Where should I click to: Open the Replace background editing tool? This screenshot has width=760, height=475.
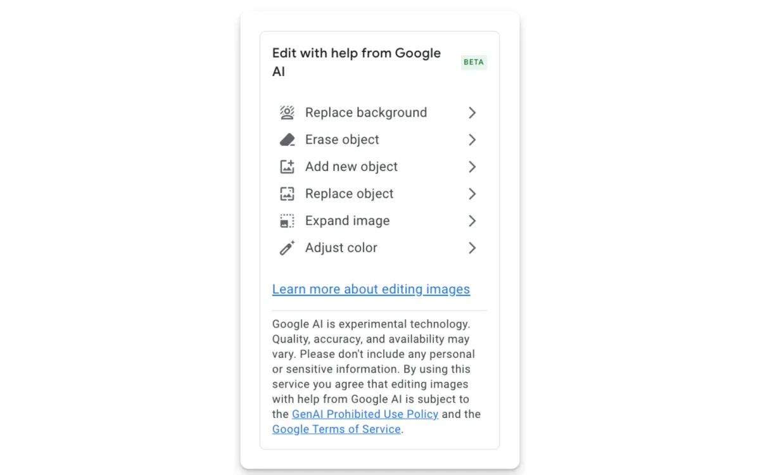click(x=366, y=112)
